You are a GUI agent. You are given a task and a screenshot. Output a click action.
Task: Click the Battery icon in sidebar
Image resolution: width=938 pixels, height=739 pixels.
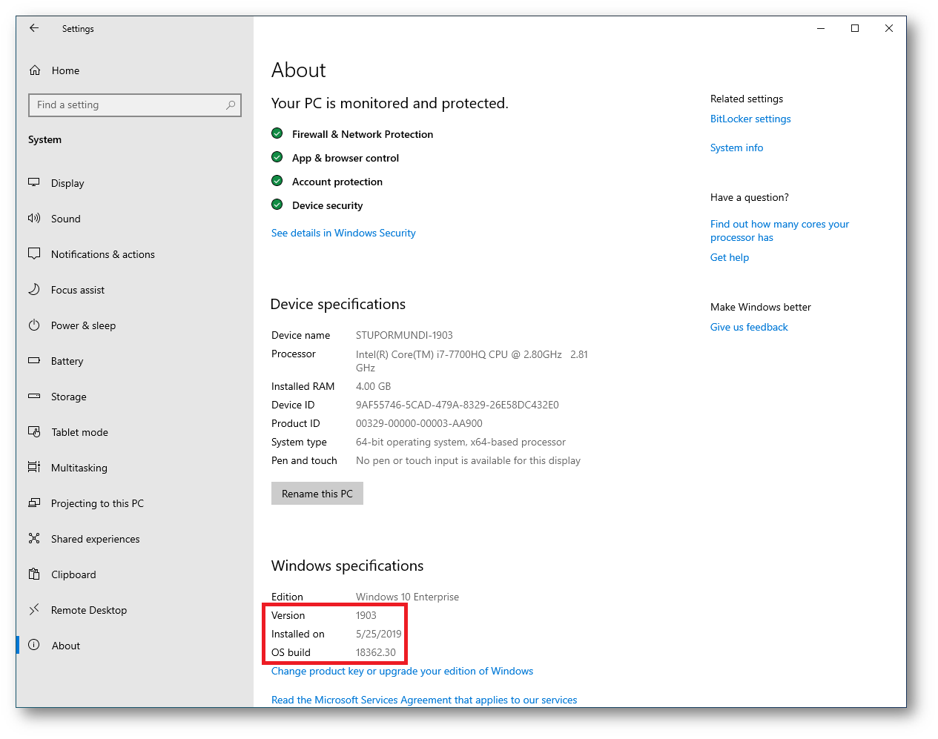[34, 360]
